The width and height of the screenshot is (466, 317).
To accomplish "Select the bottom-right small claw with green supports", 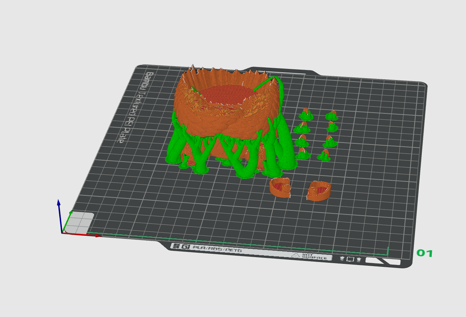I will coord(324,155).
